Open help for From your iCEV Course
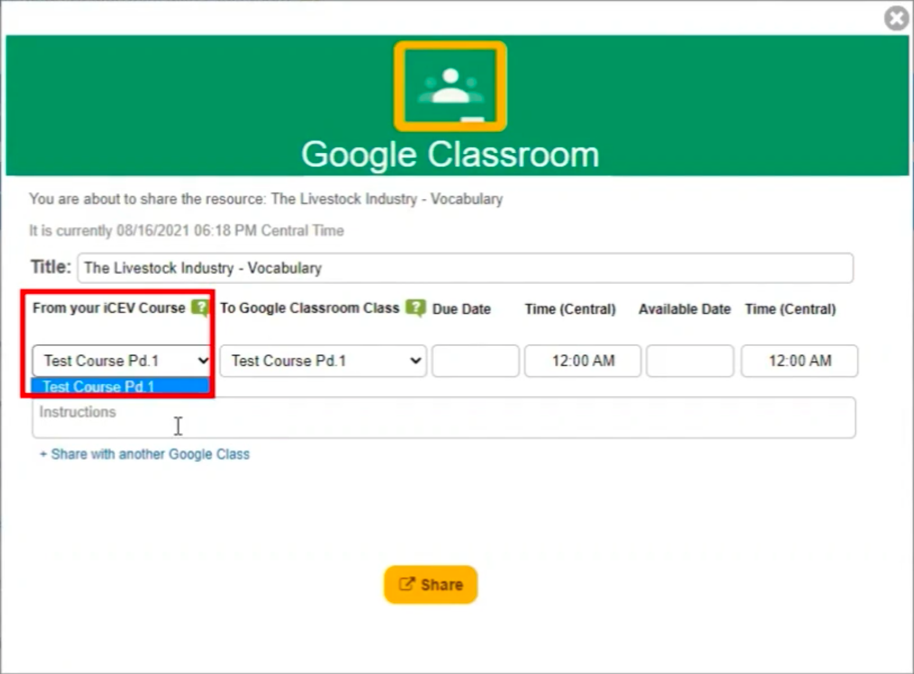This screenshot has width=914, height=674. coord(200,307)
